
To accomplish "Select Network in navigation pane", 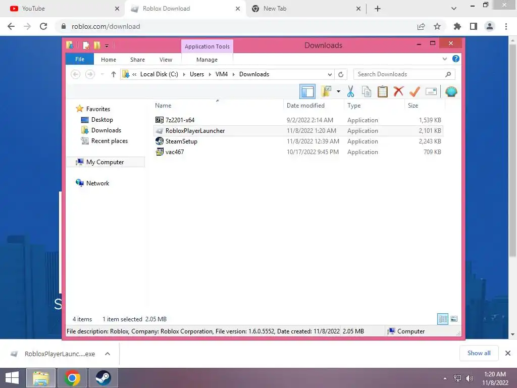I will click(97, 183).
